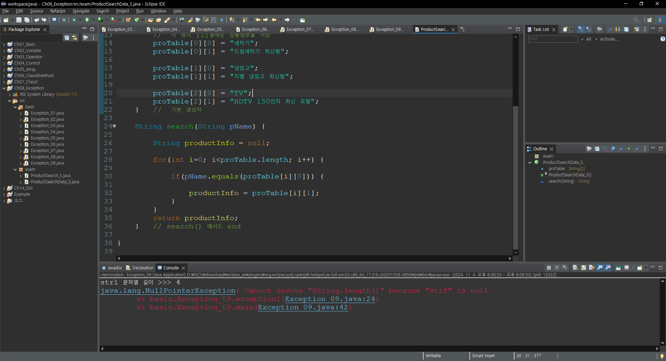
Task: Toggle Mark Occurrences highlighter icon
Action: click(x=190, y=20)
